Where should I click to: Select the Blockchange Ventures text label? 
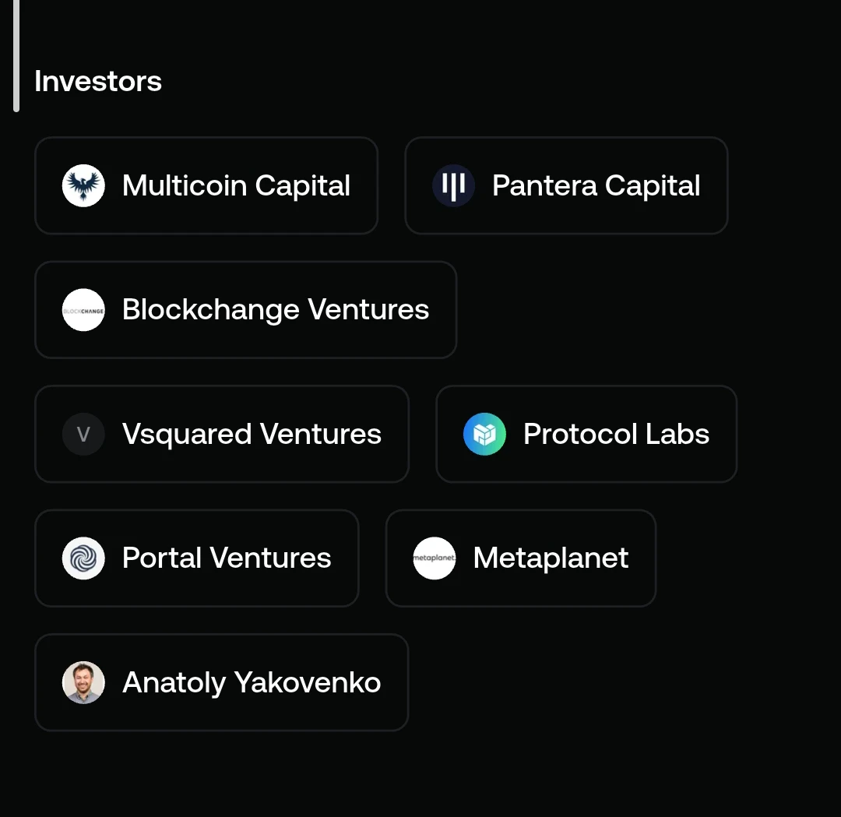275,309
